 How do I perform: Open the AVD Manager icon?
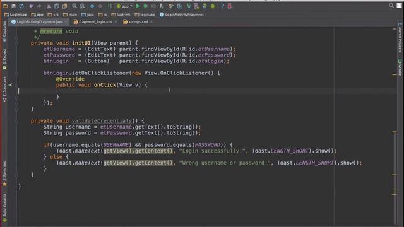click(x=197, y=6)
